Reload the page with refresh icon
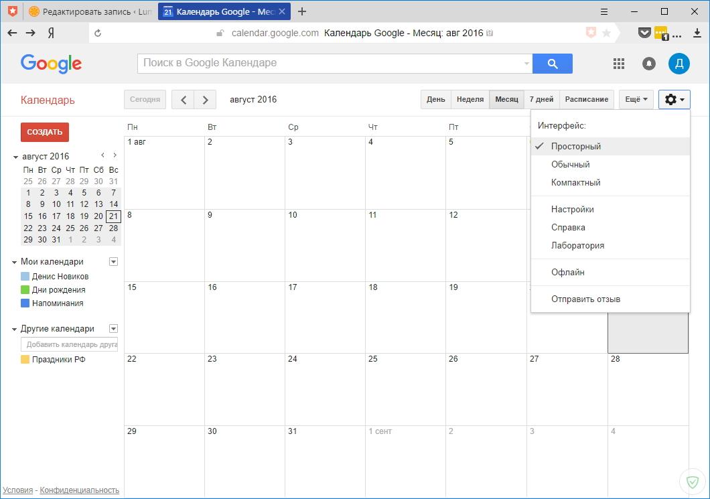Image resolution: width=710 pixels, height=499 pixels. [x=97, y=33]
